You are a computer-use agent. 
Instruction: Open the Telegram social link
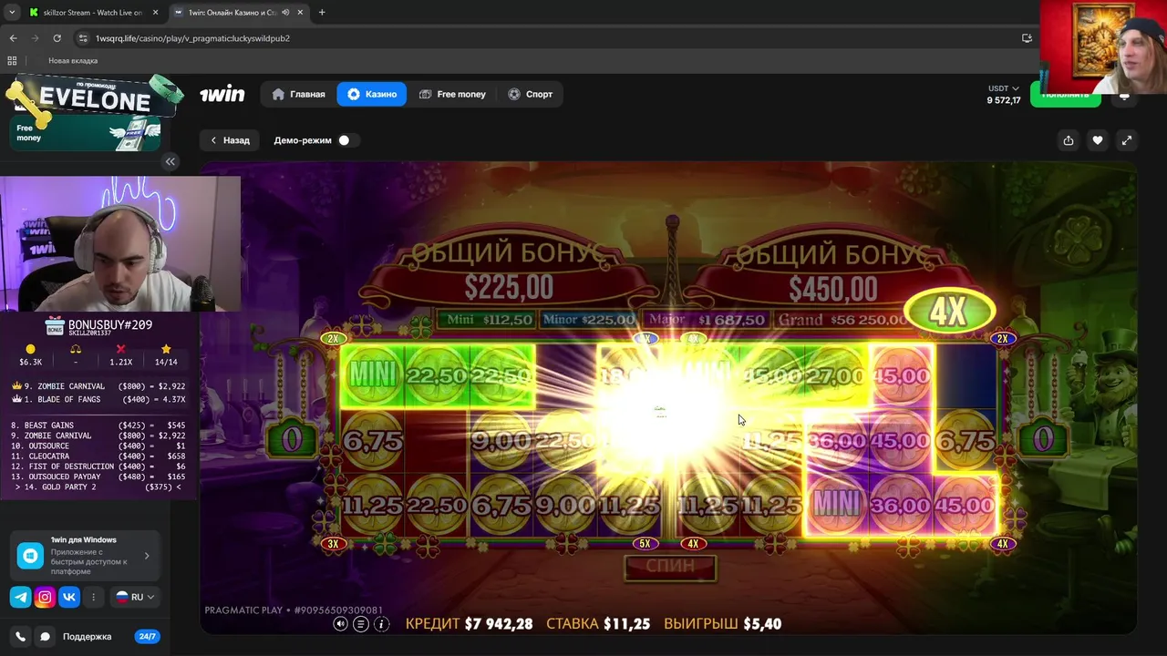point(20,598)
